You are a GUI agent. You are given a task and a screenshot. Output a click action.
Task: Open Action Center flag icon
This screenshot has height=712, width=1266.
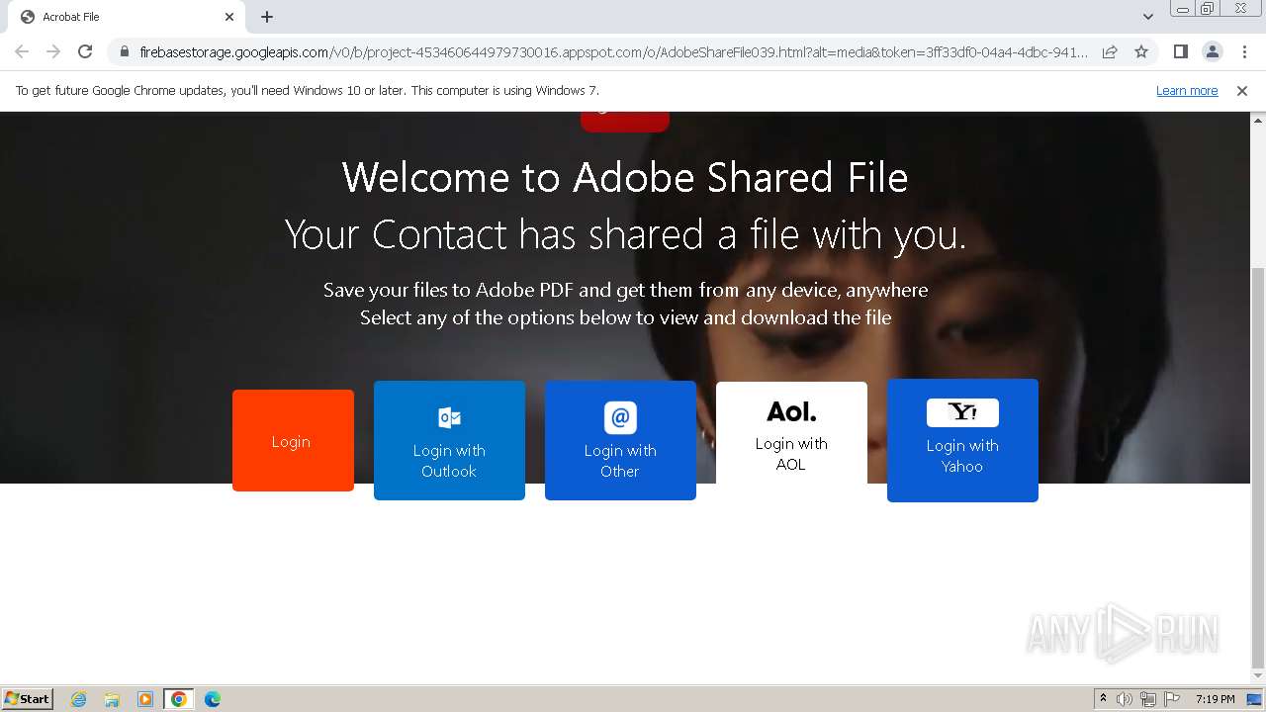pos(1171,699)
